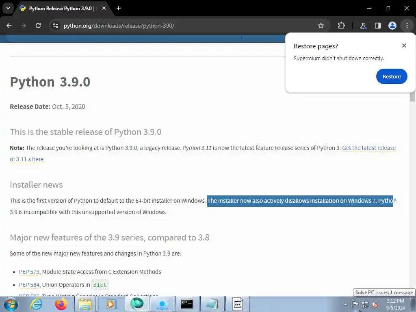Click the Restore button
Image resolution: width=416 pixels, height=312 pixels.
point(392,76)
